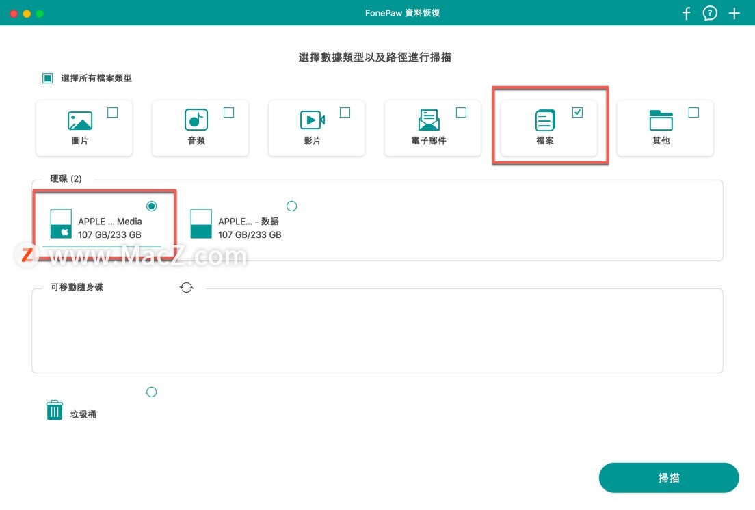Enable the 影片 checkbox
755x510 pixels.
coord(345,113)
